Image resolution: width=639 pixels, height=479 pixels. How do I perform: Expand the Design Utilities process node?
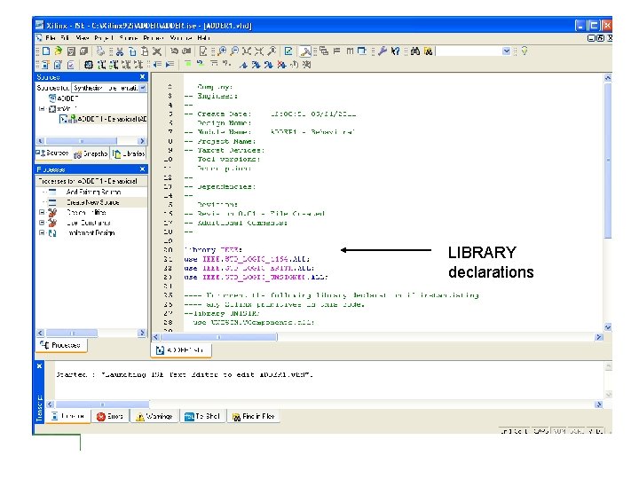tap(41, 212)
